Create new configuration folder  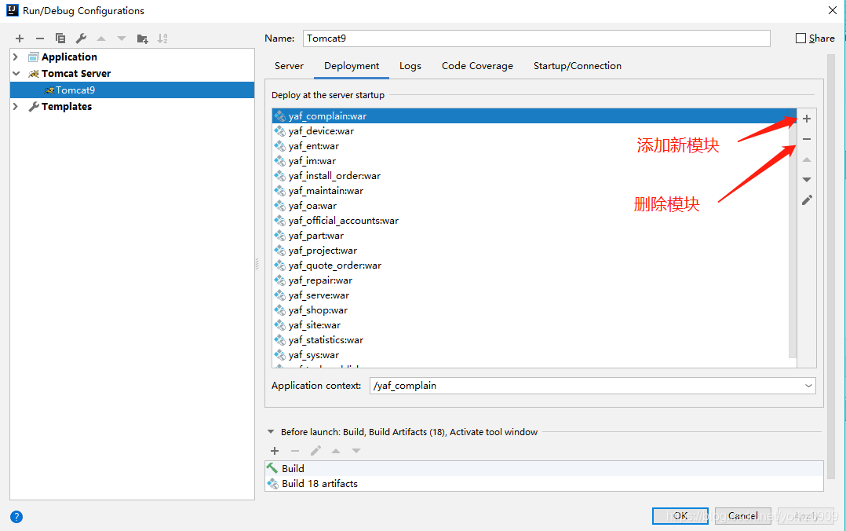143,38
